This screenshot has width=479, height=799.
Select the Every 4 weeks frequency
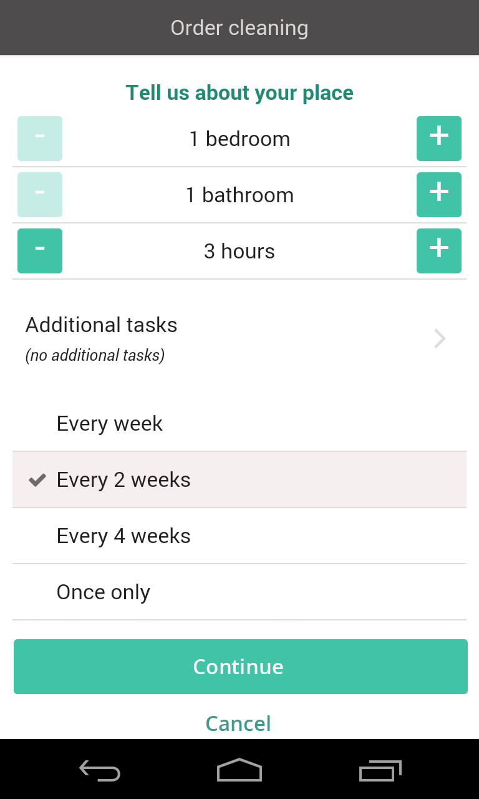239,536
